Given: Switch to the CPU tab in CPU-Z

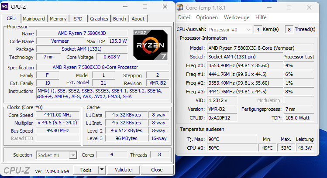Looking at the screenshot, I should tap(11, 19).
